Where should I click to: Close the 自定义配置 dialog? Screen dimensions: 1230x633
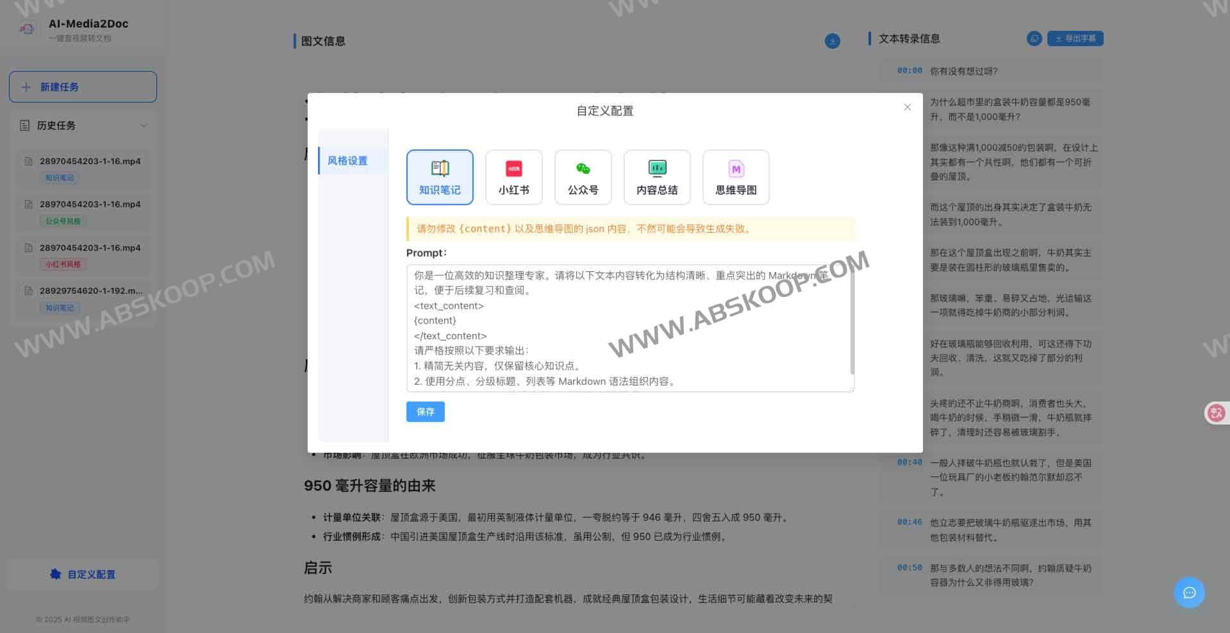point(907,107)
